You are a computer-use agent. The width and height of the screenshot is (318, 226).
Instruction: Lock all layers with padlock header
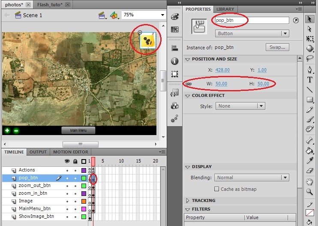tap(75, 161)
